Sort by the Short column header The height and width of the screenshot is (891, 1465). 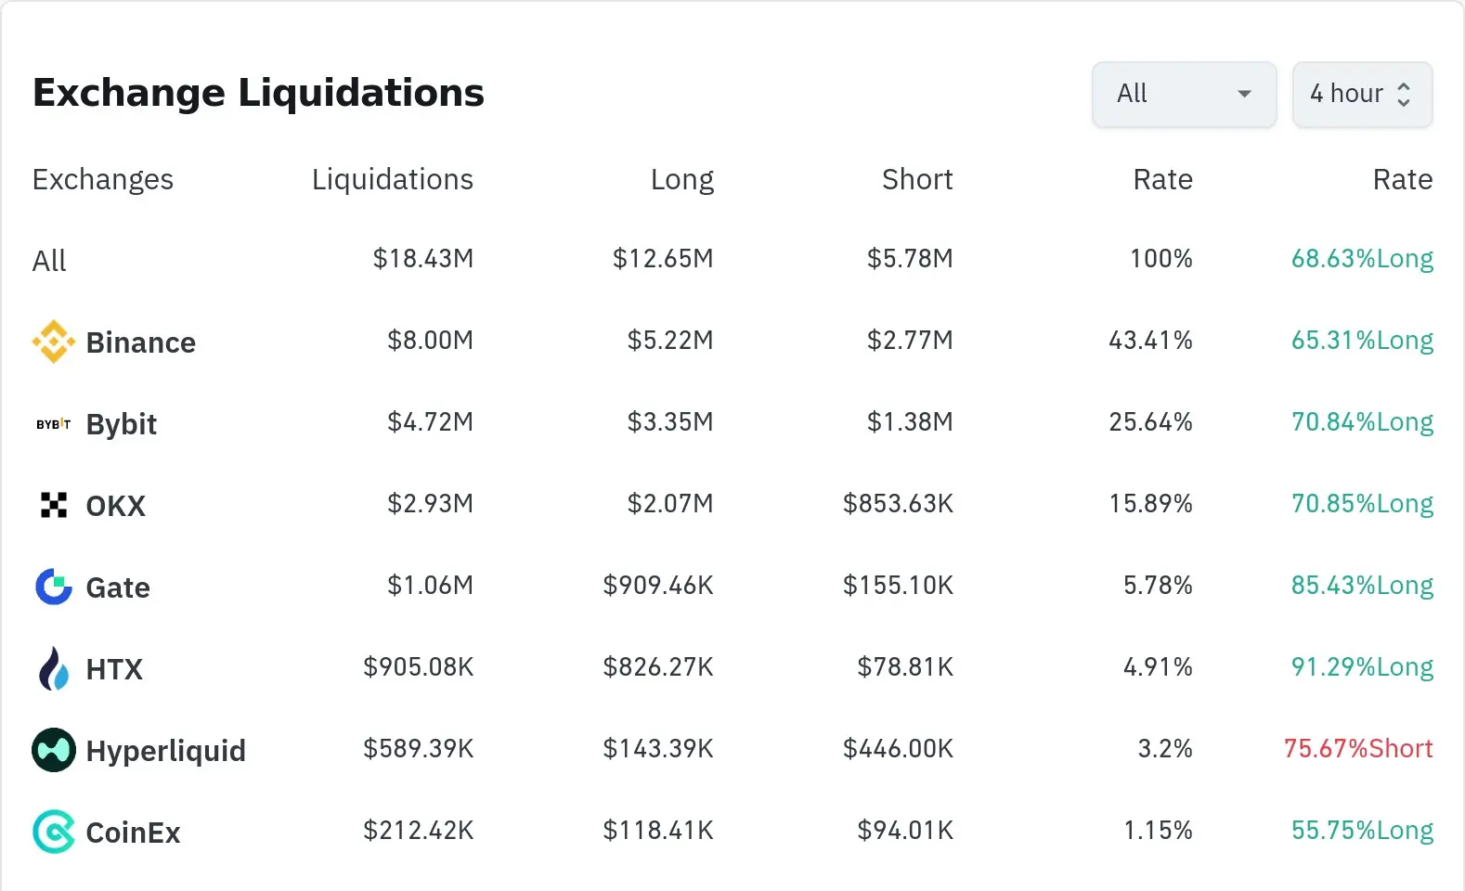(916, 179)
